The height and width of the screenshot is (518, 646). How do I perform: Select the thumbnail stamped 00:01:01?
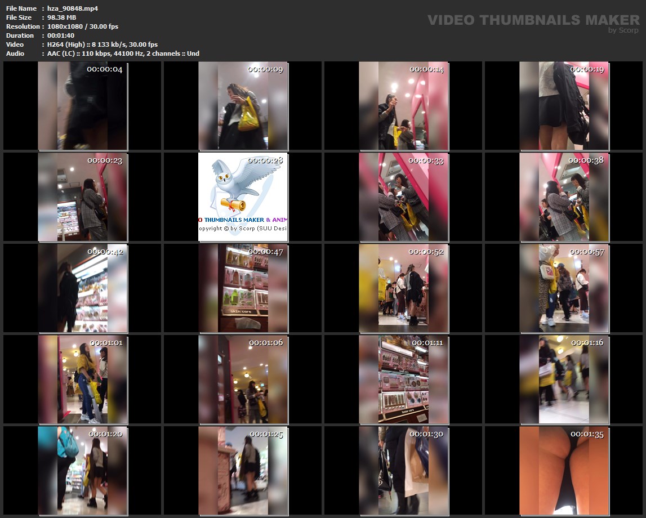[83, 379]
